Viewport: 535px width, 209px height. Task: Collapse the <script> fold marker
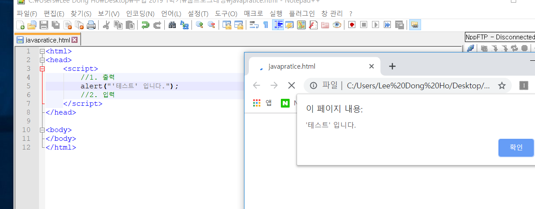42,69
